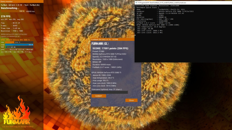Click the 'Username (optional, max: 31 chars.):' label

pos(107,89)
